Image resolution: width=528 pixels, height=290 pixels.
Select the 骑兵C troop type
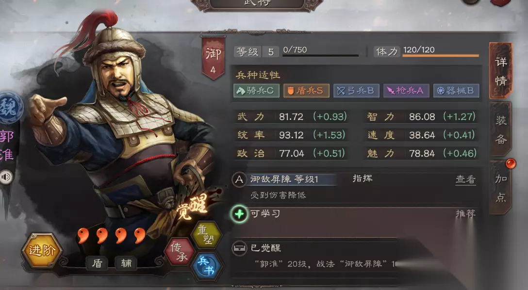(x=256, y=91)
